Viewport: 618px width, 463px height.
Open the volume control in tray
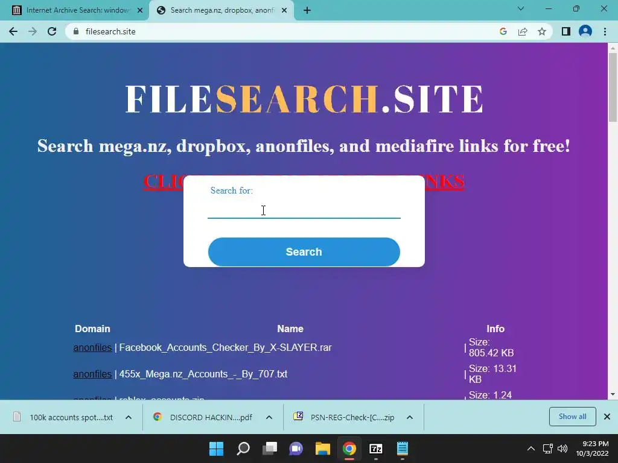click(562, 449)
